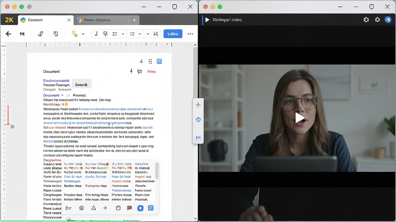This screenshot has height=222, width=396.
Task: Click the document vertical scrollbar up arrow
Action: coord(195,45)
